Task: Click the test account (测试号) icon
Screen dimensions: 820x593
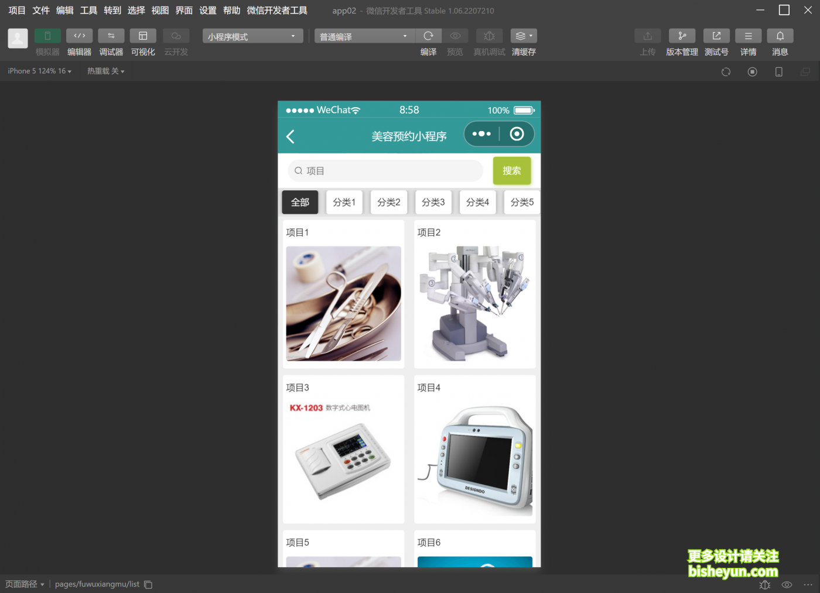Action: pos(716,36)
